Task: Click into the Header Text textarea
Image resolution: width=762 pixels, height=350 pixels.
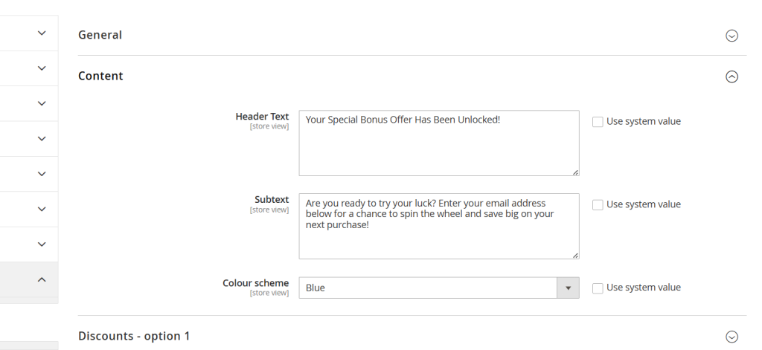Action: tap(438, 145)
